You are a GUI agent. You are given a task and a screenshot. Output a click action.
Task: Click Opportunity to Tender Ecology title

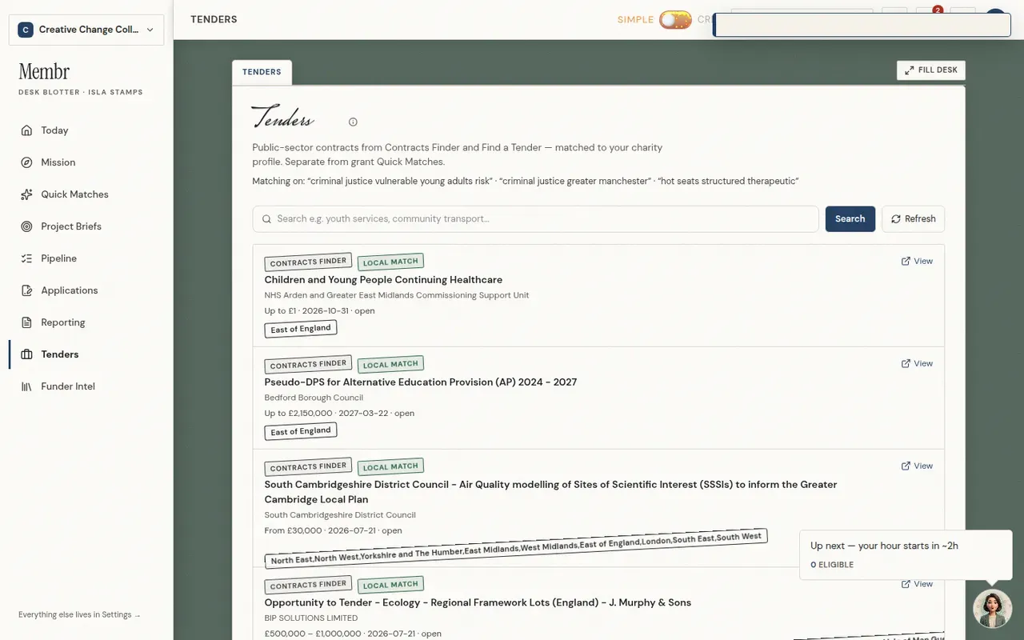tap(478, 602)
